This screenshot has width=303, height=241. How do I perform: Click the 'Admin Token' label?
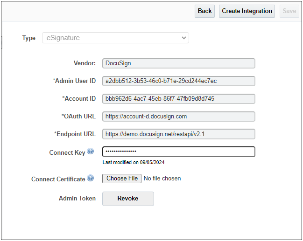click(x=78, y=199)
